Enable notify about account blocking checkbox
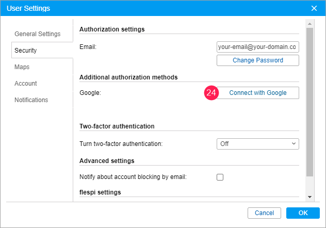The height and width of the screenshot is (228, 326). 220,177
